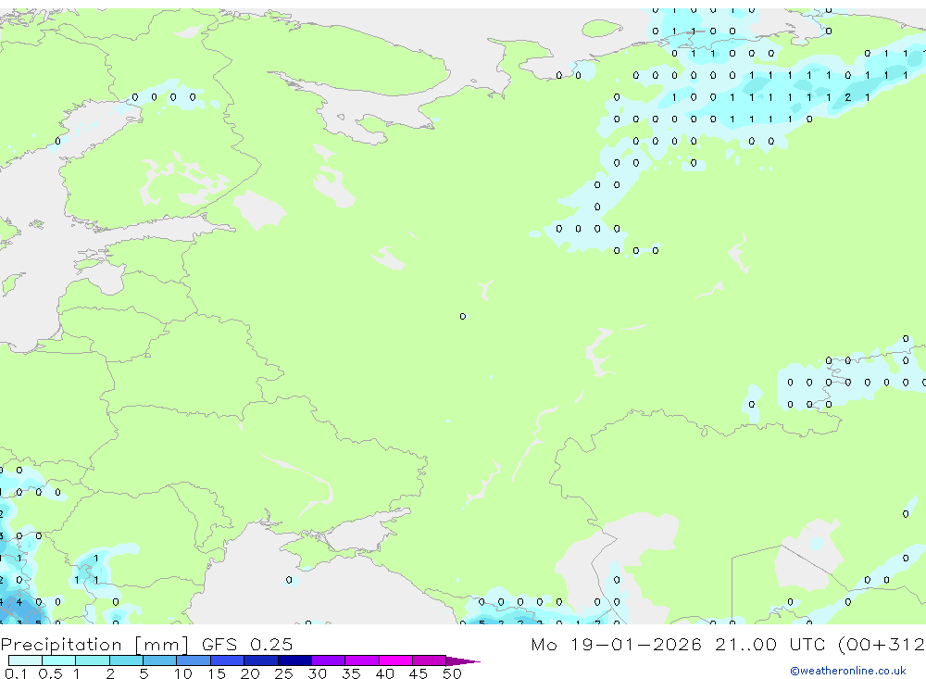Image resolution: width=926 pixels, height=679 pixels.
Task: Select the 25 to 30 mm navy swatch
Action: (294, 660)
